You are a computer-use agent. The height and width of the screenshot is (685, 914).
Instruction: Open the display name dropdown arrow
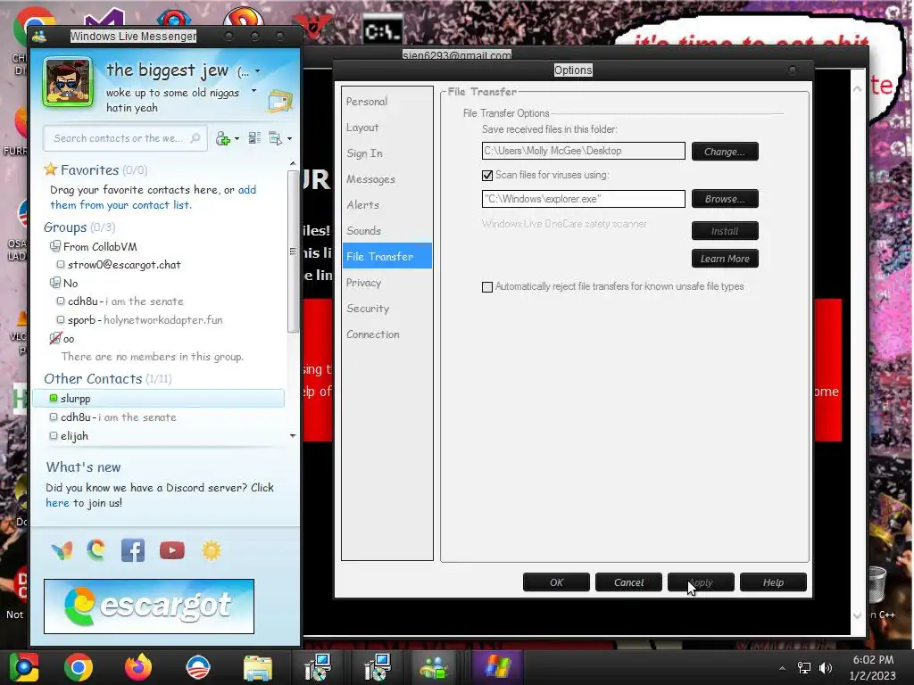[258, 71]
